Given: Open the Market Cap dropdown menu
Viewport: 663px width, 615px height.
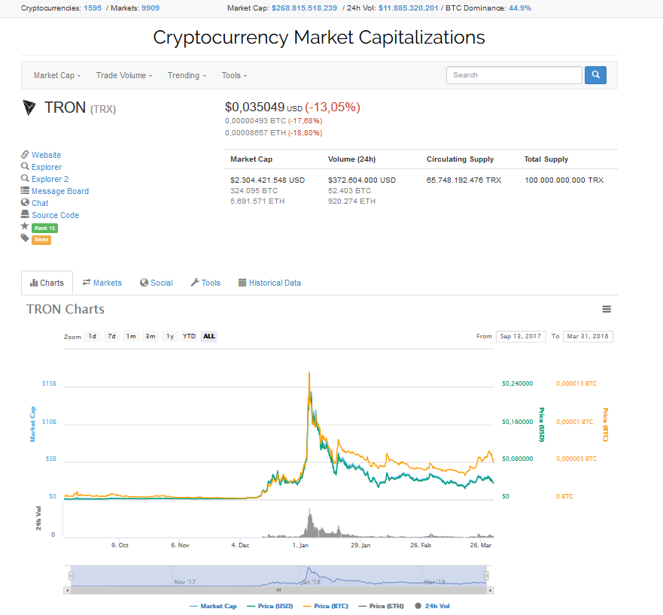Looking at the screenshot, I should [57, 75].
